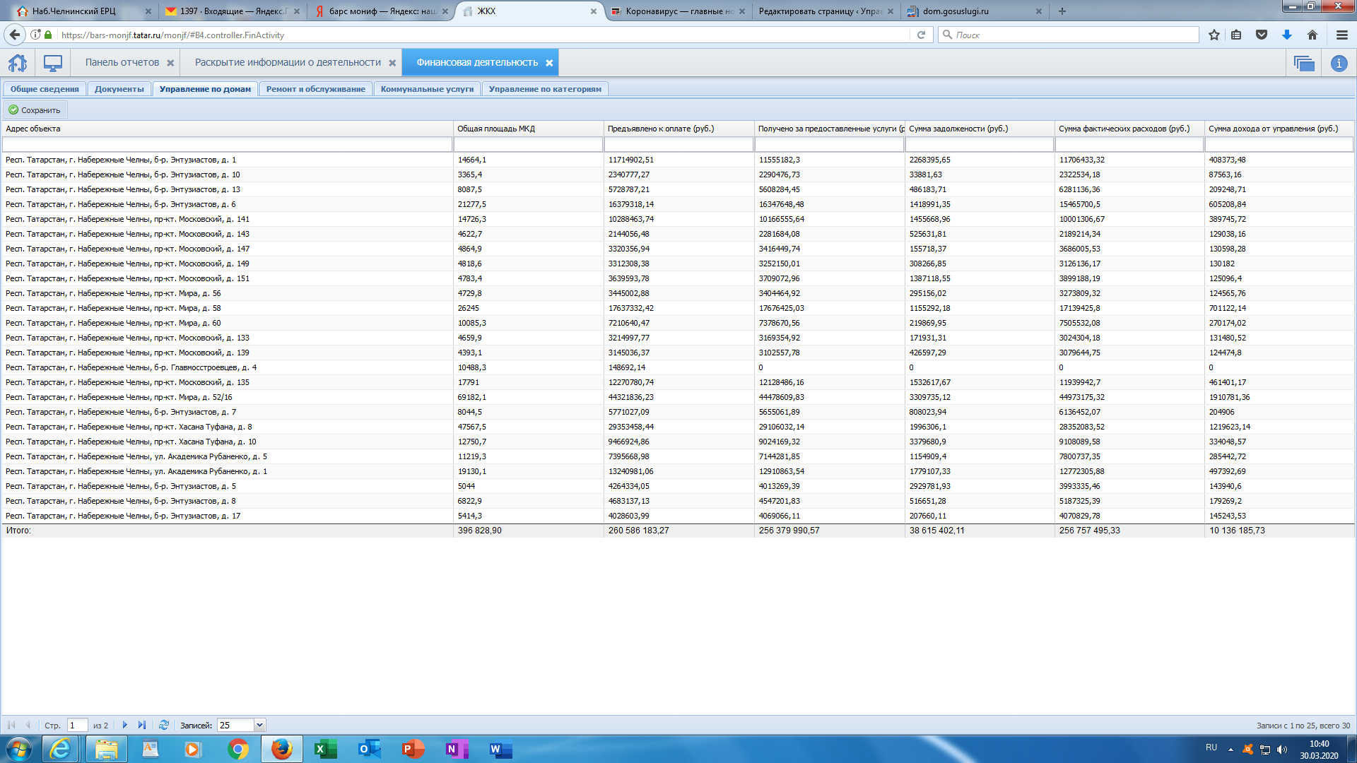Click cell value 44321836,23
The height and width of the screenshot is (763, 1357).
(631, 397)
